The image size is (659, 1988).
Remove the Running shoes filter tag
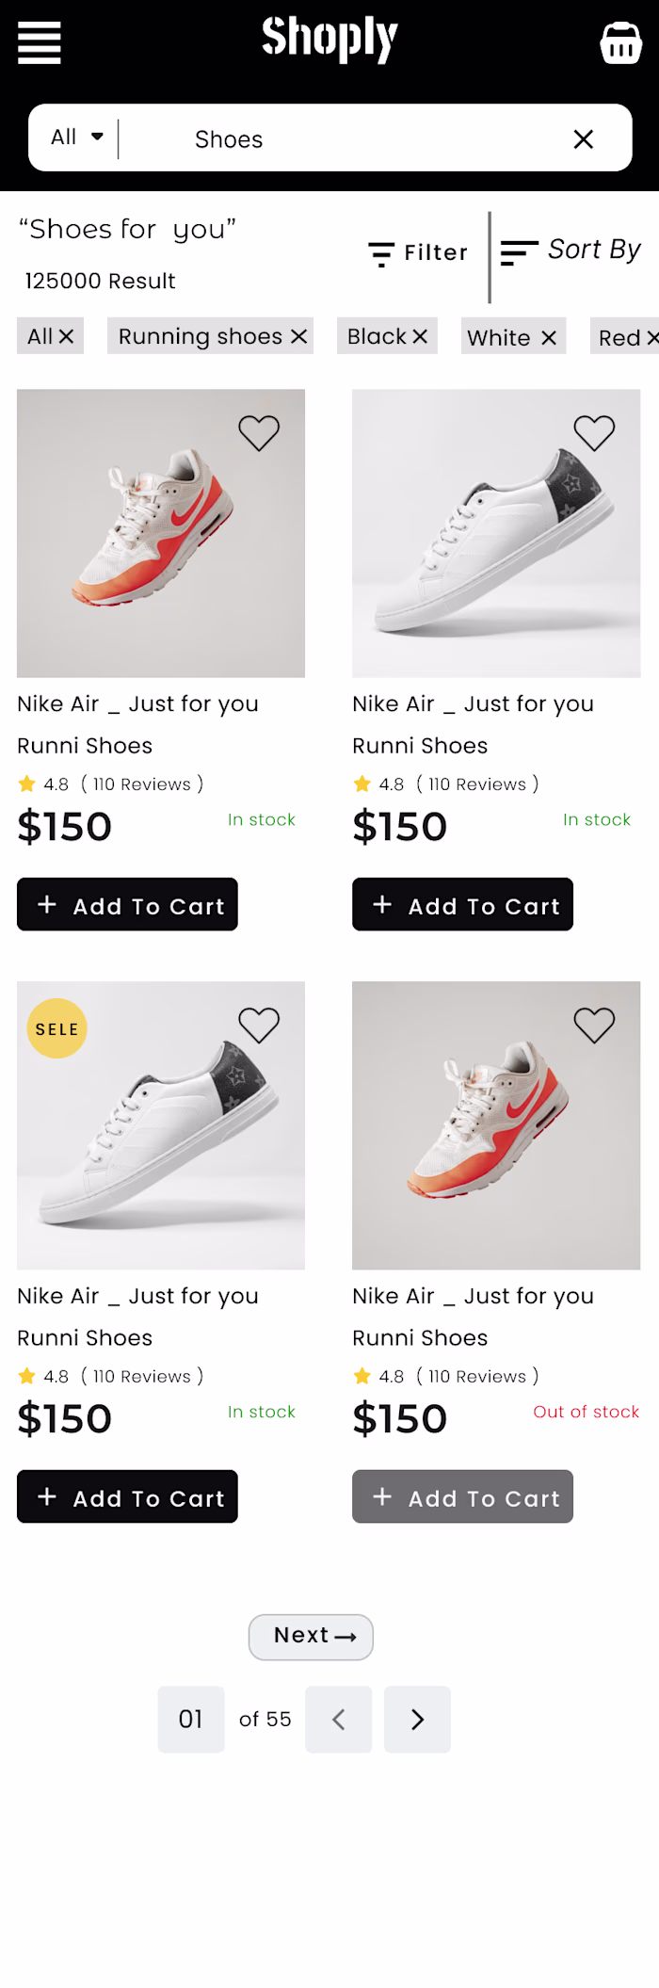click(299, 336)
